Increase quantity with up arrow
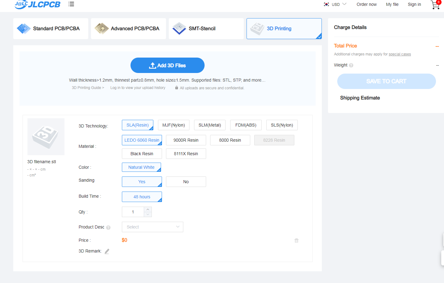444x283 pixels. click(148, 209)
